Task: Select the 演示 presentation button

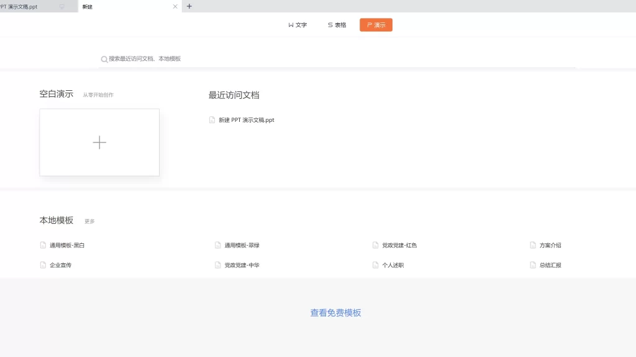Action: (x=376, y=25)
